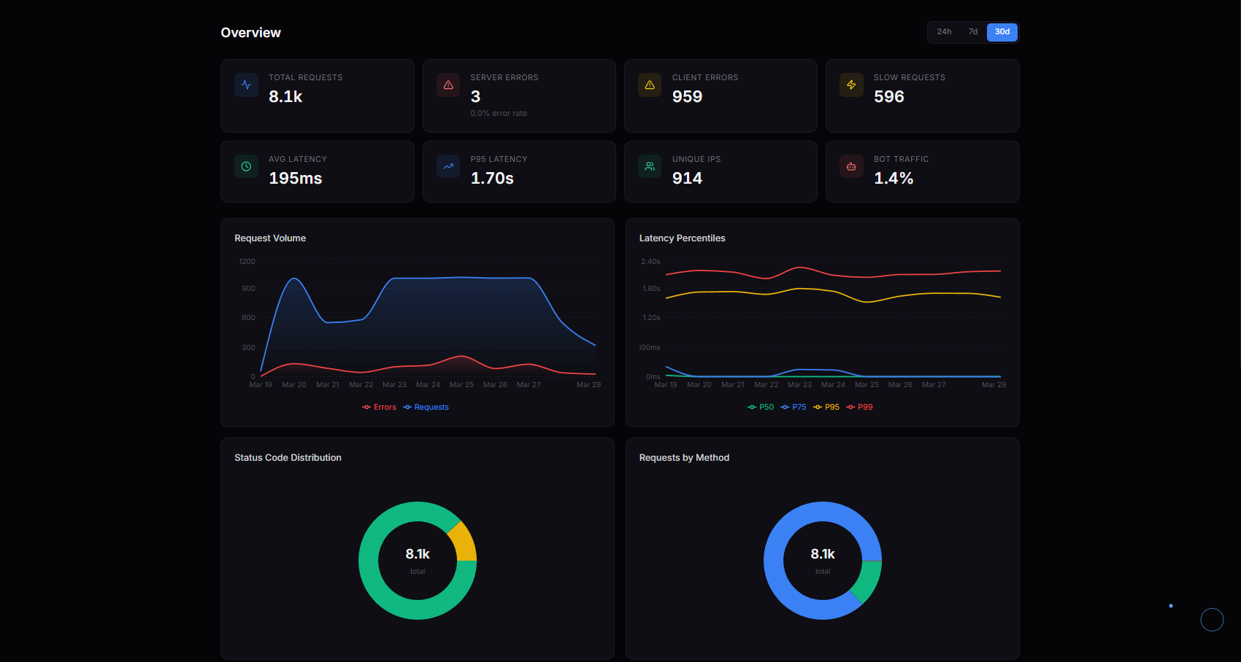The image size is (1241, 662).
Task: Click the Status Code Distribution title
Action: pyautogui.click(x=288, y=458)
